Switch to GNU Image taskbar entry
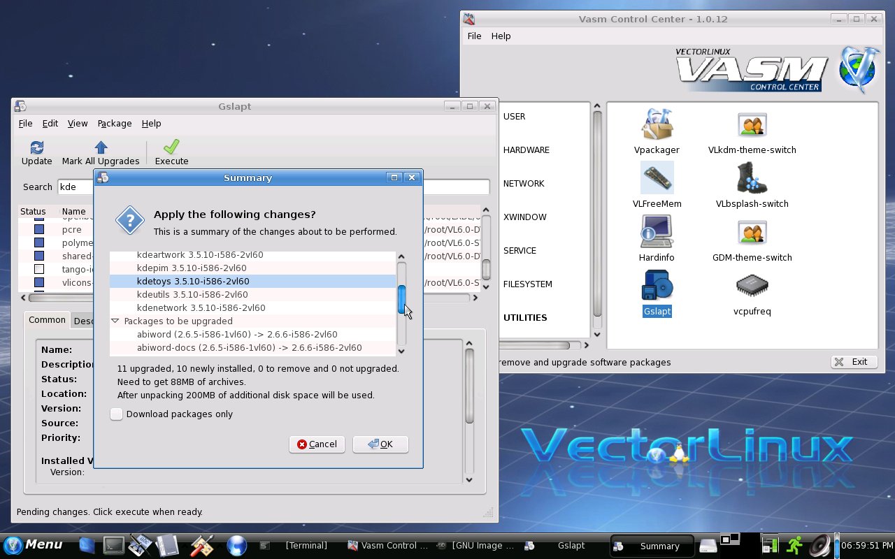Viewport: 895px width, 559px height. [475, 545]
